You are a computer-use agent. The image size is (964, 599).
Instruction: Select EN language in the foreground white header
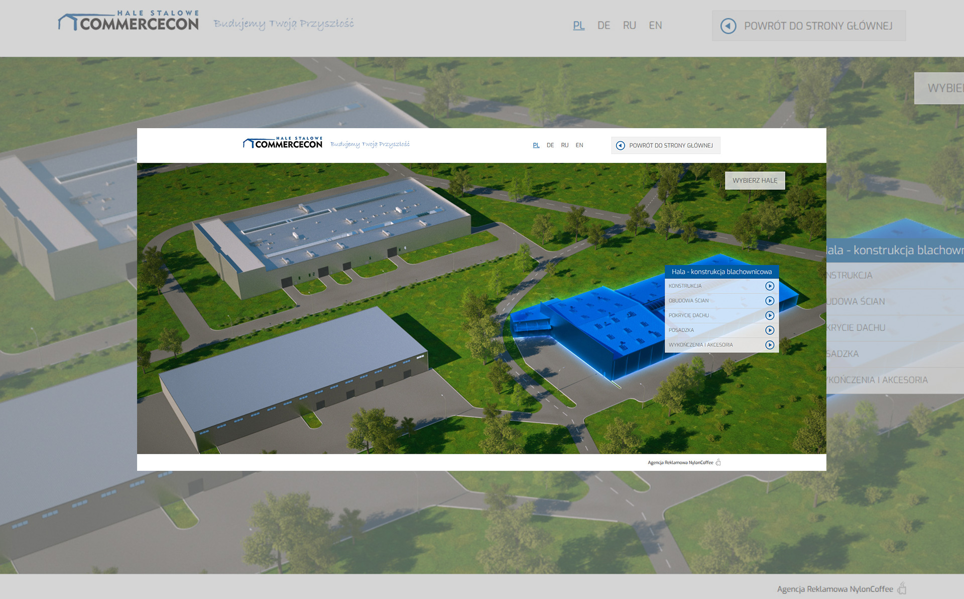click(579, 145)
